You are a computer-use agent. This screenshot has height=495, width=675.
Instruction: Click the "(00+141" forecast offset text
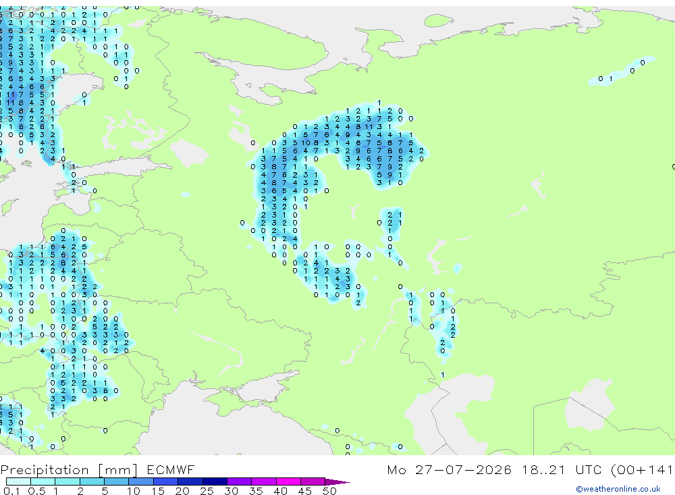click(x=643, y=470)
